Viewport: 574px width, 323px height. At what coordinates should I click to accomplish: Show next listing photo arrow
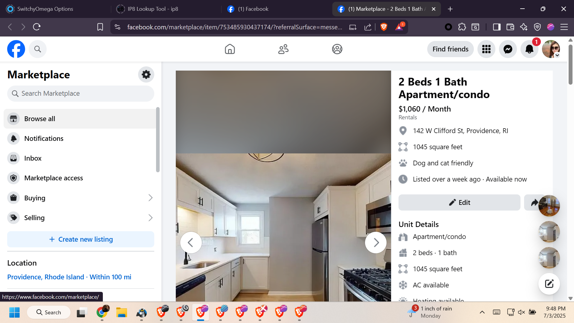[x=376, y=243]
